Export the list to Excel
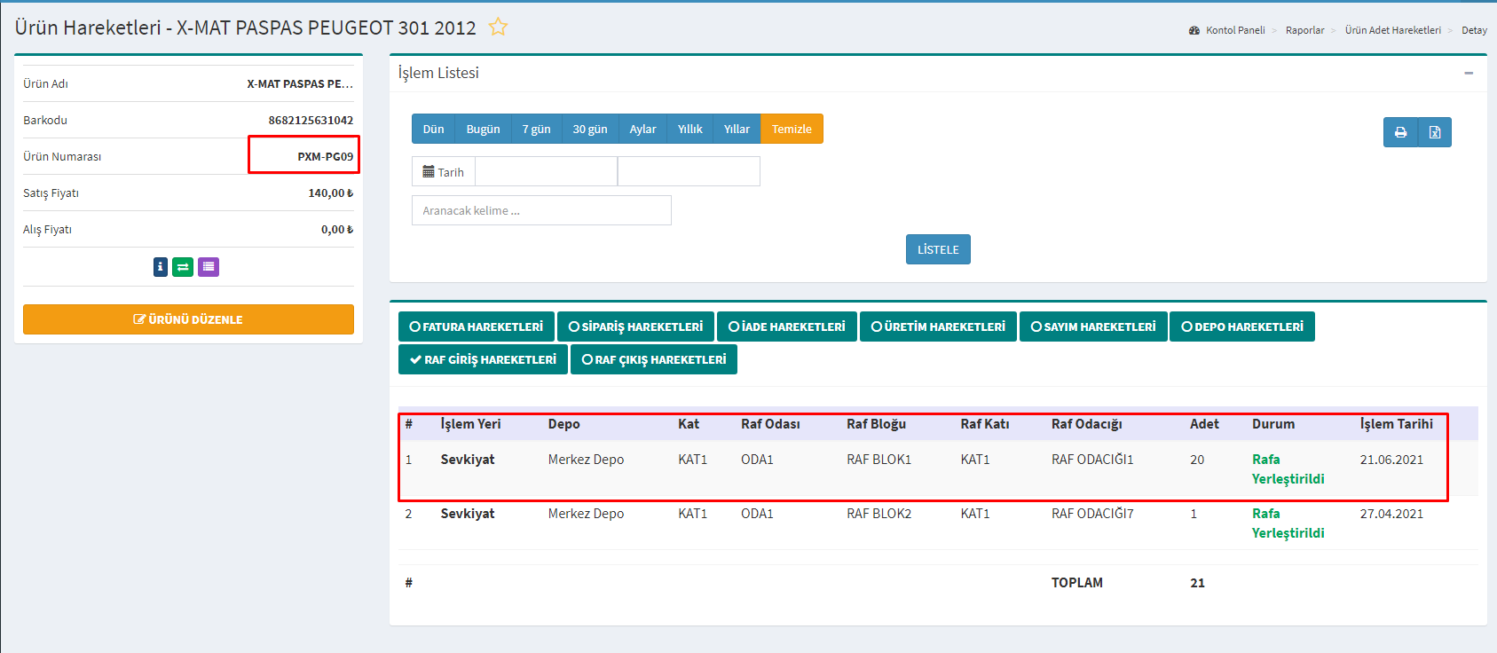Image resolution: width=1497 pixels, height=653 pixels. tap(1435, 132)
